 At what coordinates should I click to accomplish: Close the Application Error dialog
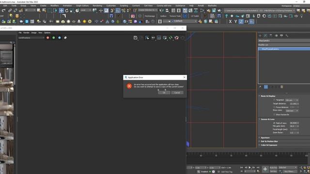(x=184, y=77)
